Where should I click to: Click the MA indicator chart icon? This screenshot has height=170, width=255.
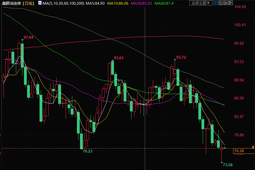click(x=40, y=3)
